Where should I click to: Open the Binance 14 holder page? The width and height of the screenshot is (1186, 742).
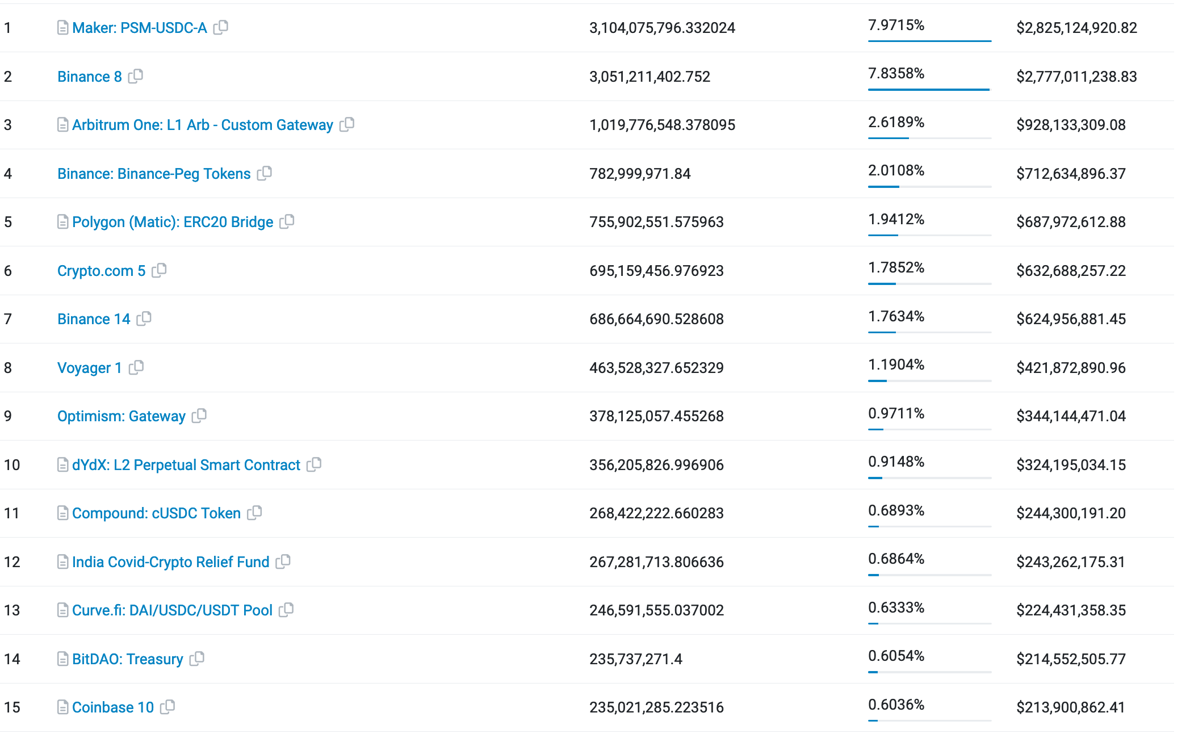point(94,319)
